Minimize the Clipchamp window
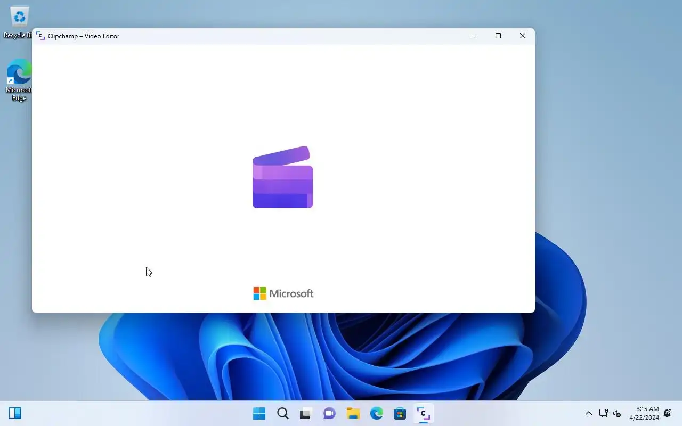Image resolution: width=682 pixels, height=426 pixels. (x=474, y=36)
